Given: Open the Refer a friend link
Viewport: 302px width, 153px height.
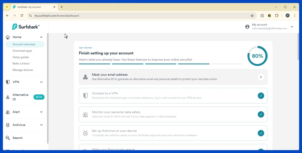Looking at the screenshot, I should (x=21, y=64).
